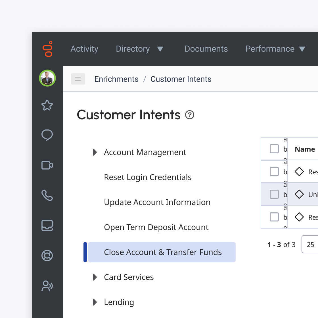
Task: Check the first table row checkbox
Action: click(x=274, y=171)
